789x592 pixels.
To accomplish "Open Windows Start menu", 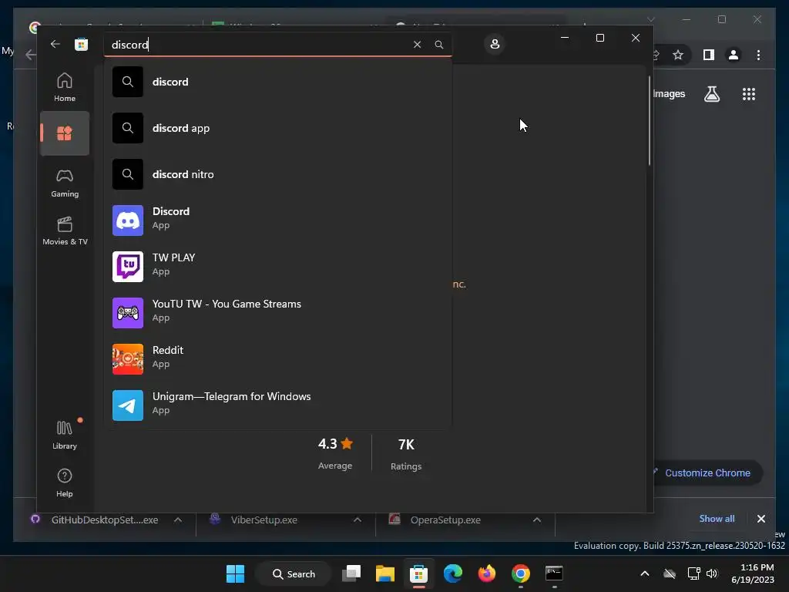I will pyautogui.click(x=236, y=573).
